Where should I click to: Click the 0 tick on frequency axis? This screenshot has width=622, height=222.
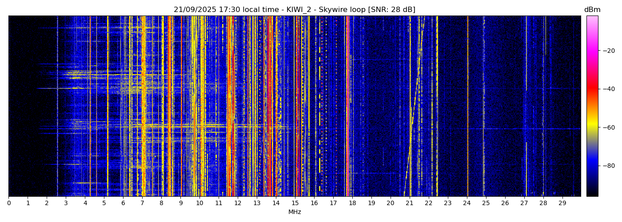[8, 203]
